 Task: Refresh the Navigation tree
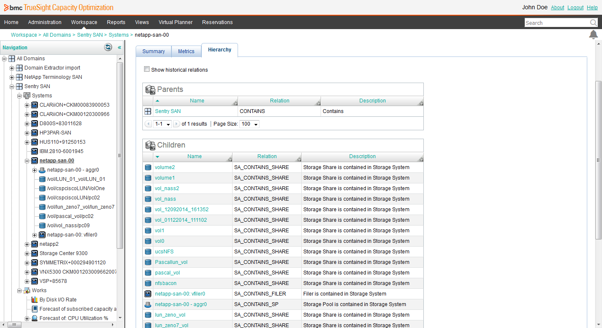(108, 47)
